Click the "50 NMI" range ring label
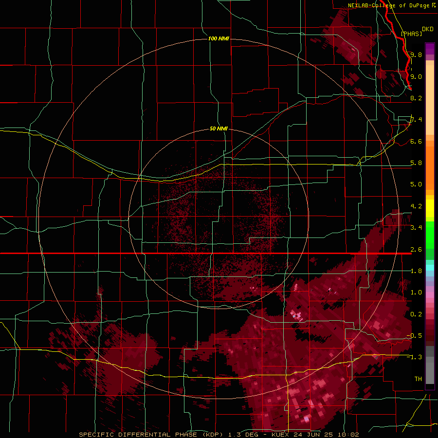This screenshot has height=438, width=438. pos(219,128)
